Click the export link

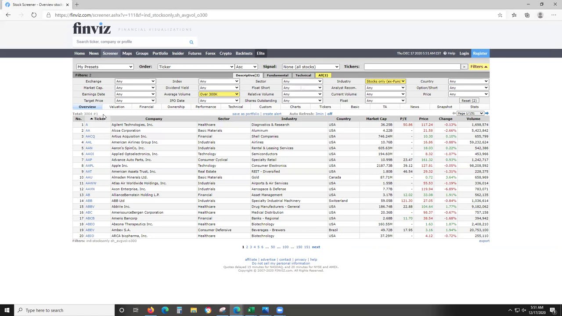tap(484, 241)
